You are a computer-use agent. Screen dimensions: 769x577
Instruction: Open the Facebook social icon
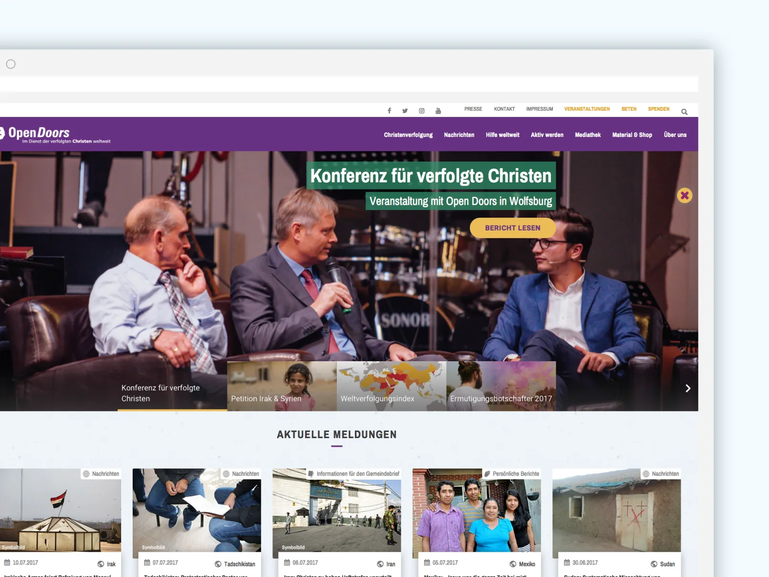pos(389,111)
